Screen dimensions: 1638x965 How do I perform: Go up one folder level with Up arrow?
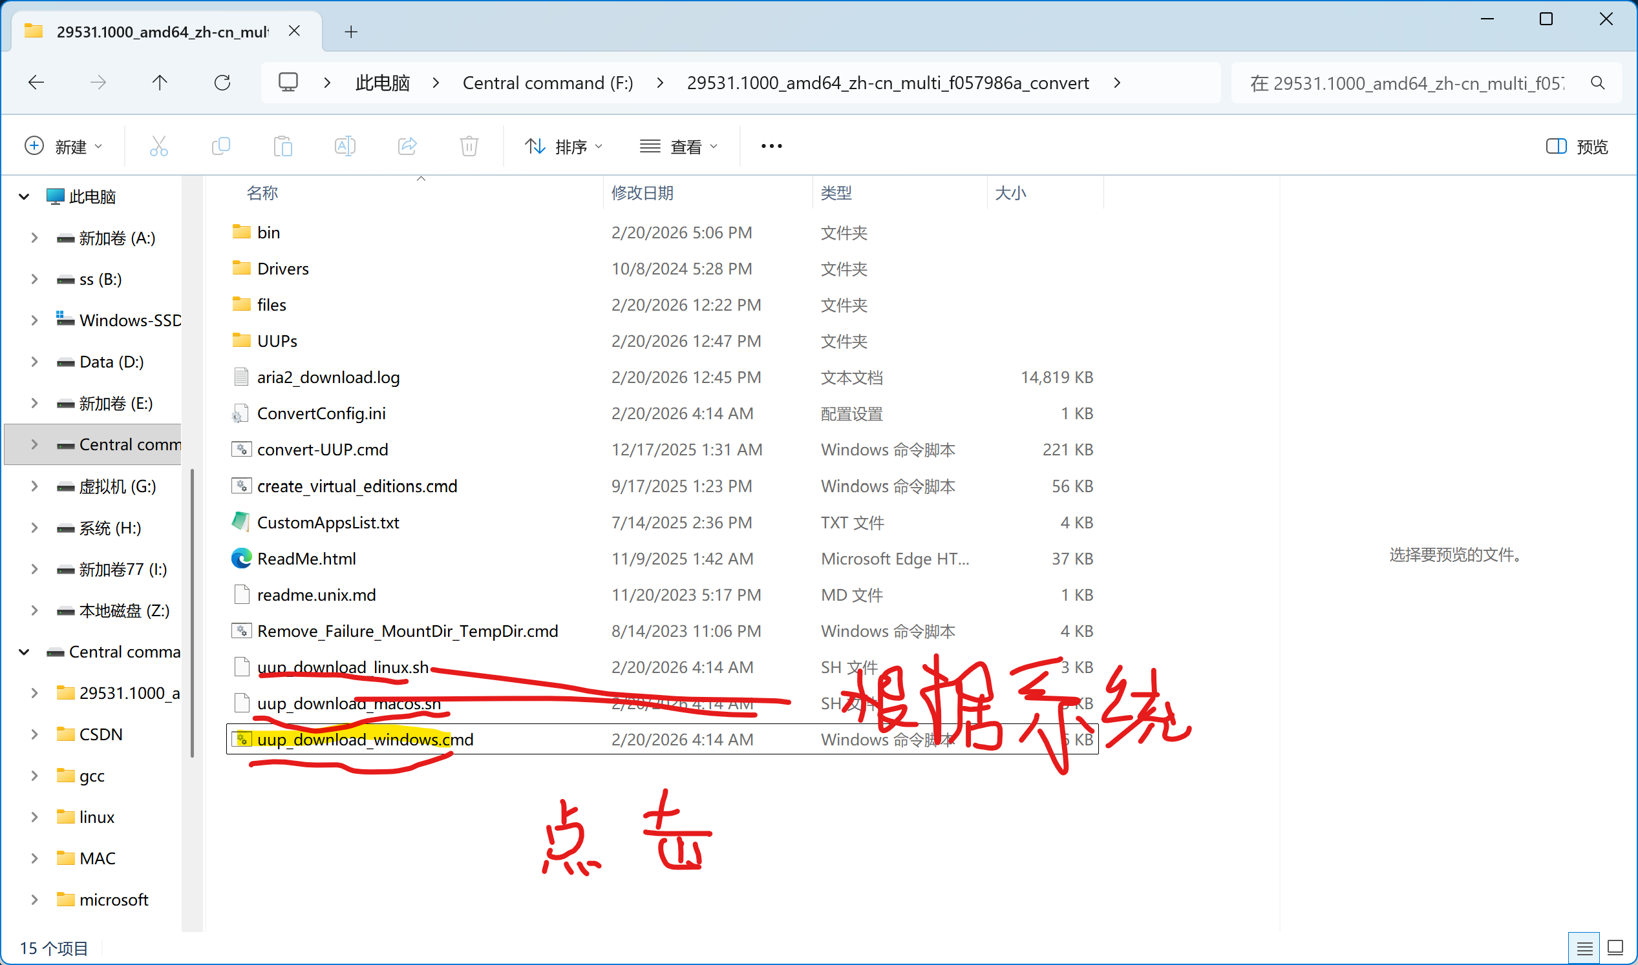coord(160,83)
